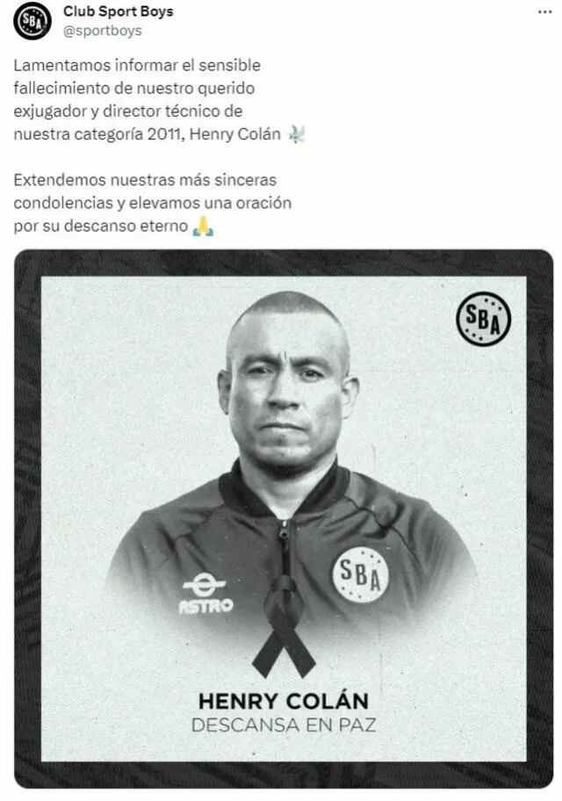This screenshot has height=801, width=562.
Task: Click the praying hands emoji
Action: pyautogui.click(x=204, y=227)
